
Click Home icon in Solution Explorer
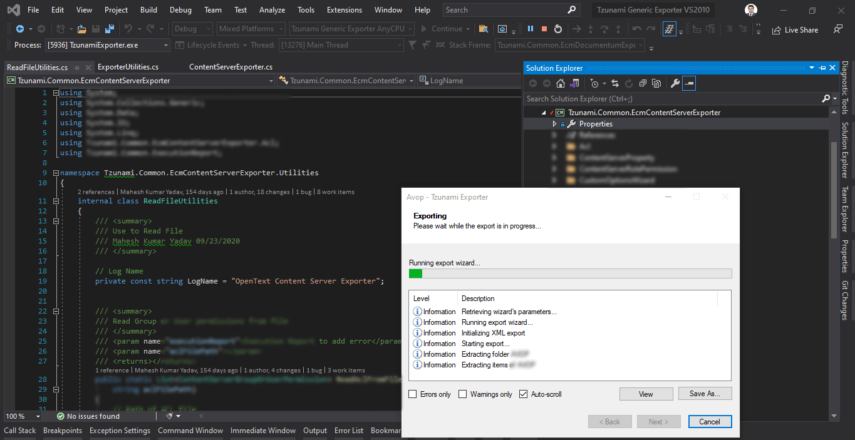click(x=561, y=83)
